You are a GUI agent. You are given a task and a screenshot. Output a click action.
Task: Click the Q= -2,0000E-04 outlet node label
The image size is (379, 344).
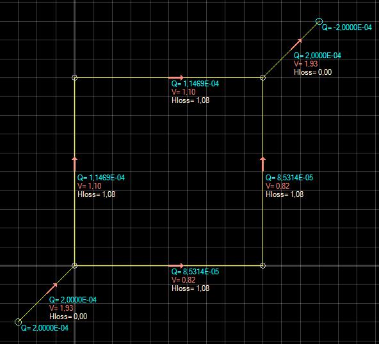pos(347,27)
